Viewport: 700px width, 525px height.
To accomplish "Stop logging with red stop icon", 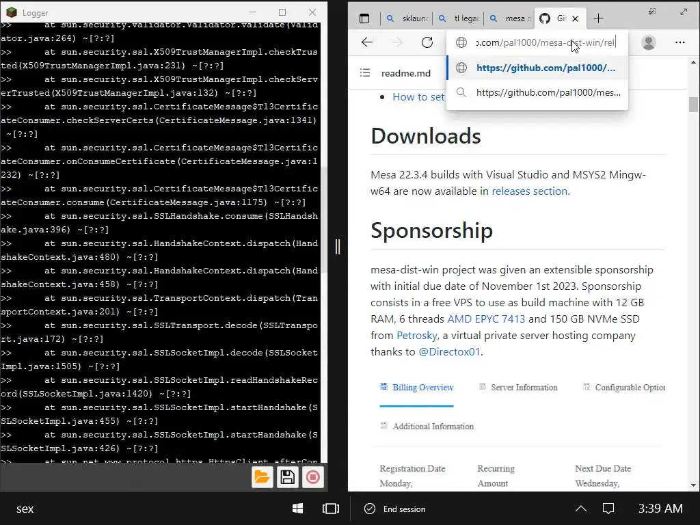I will tap(313, 477).
